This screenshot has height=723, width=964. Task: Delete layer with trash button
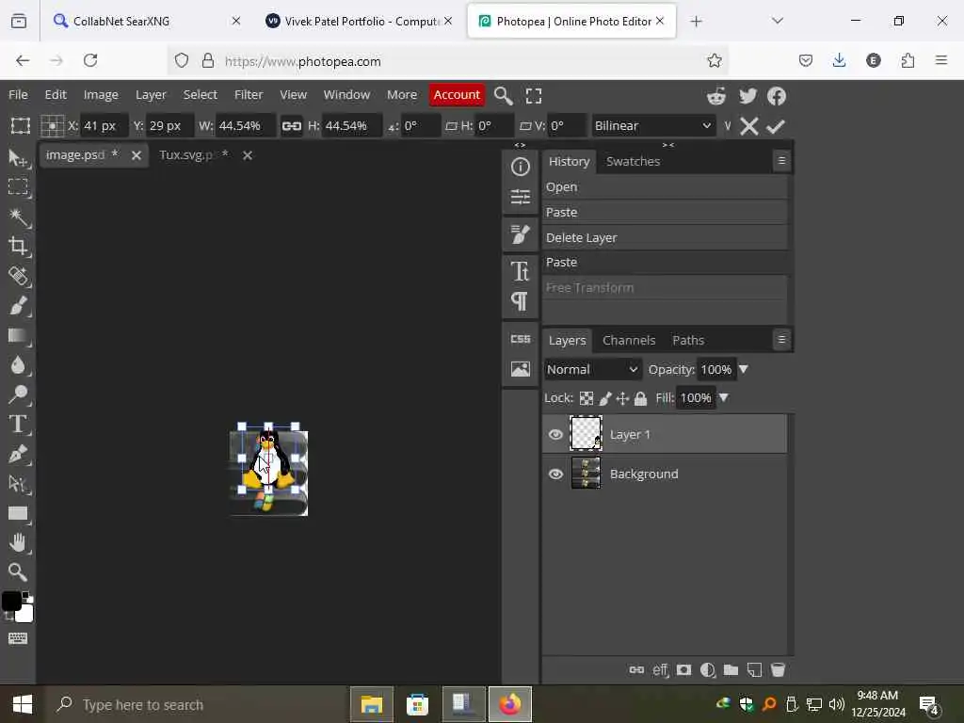coord(778,669)
